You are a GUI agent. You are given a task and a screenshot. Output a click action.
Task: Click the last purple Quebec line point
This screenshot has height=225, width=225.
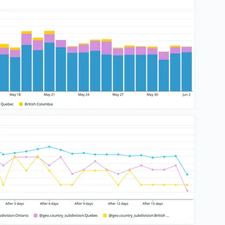point(187,191)
